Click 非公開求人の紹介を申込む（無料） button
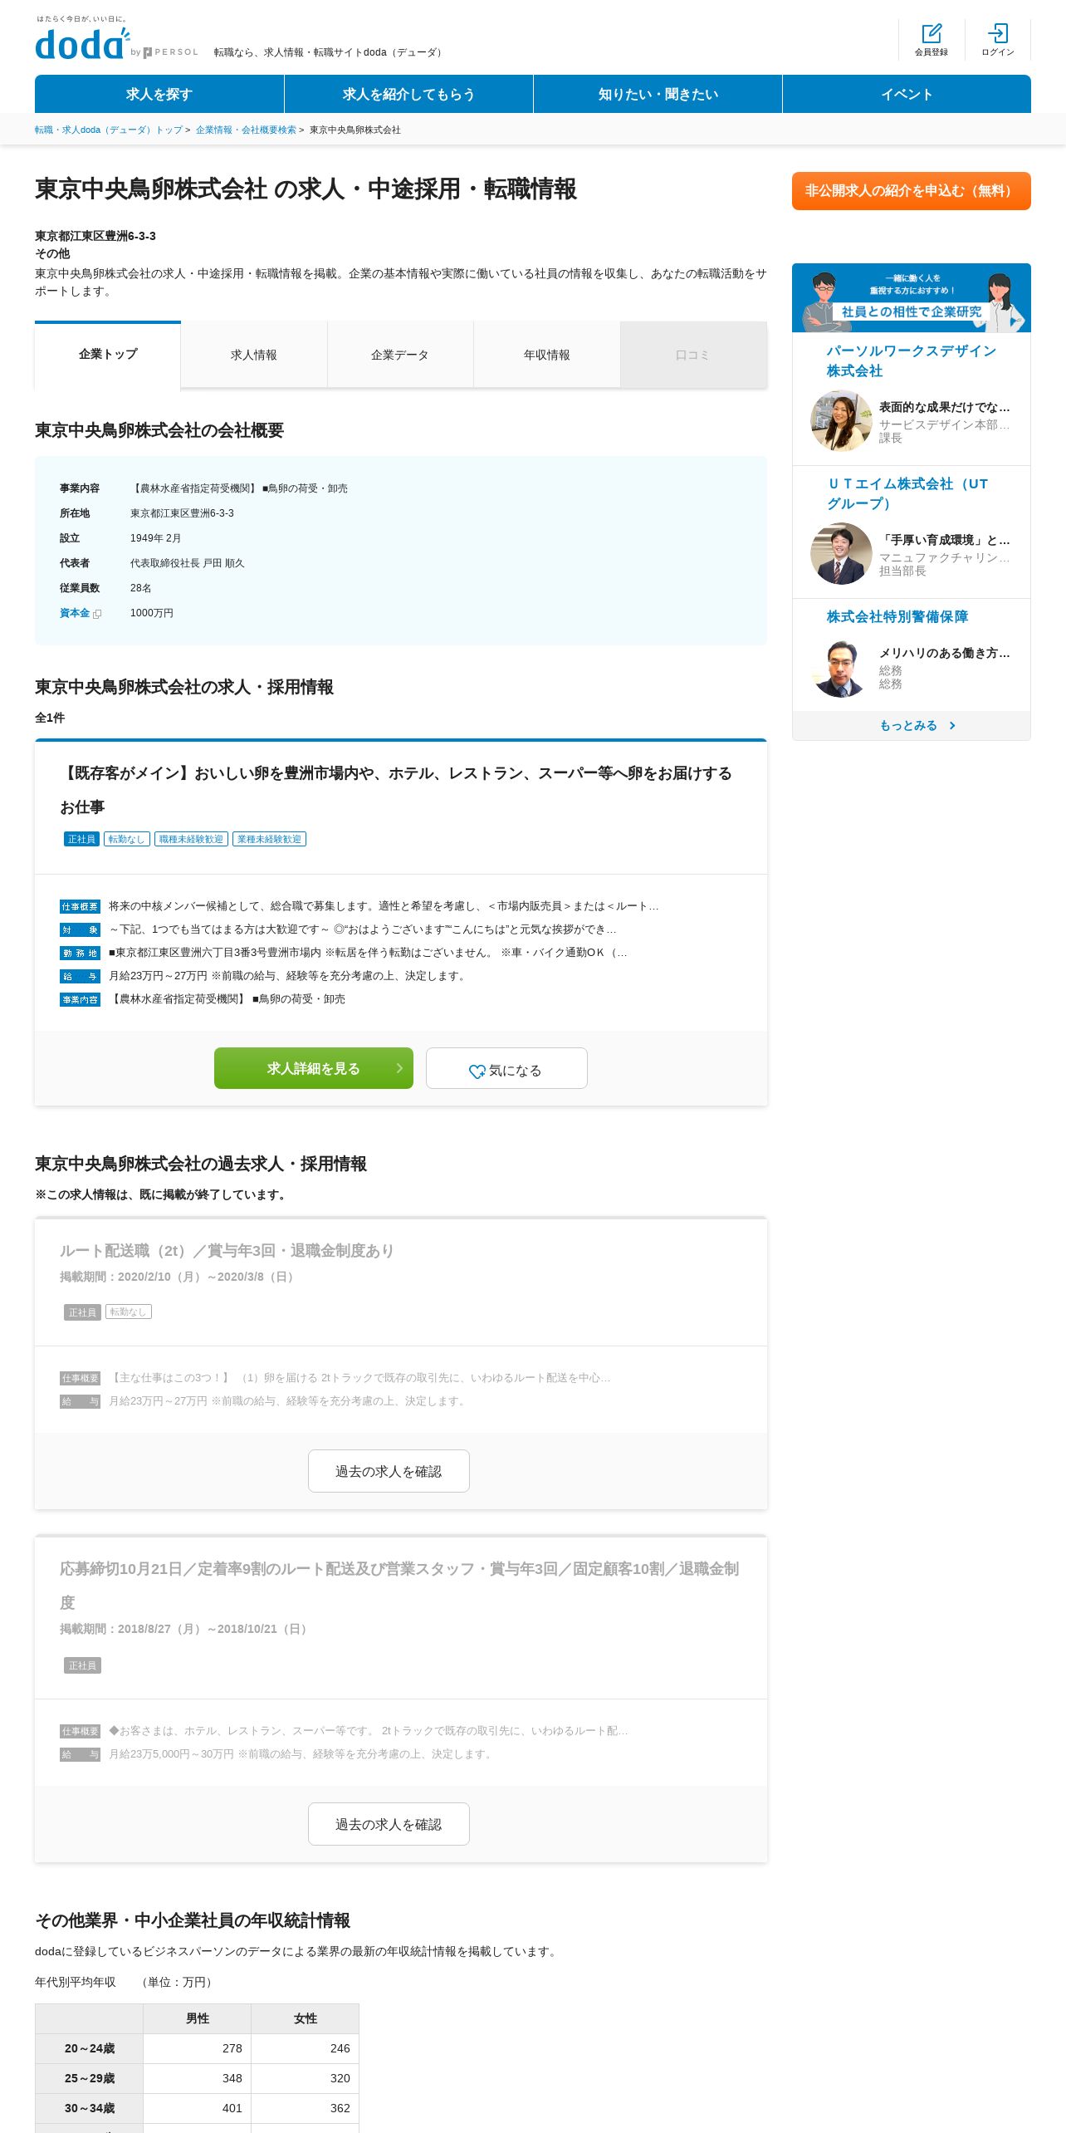 click(912, 191)
